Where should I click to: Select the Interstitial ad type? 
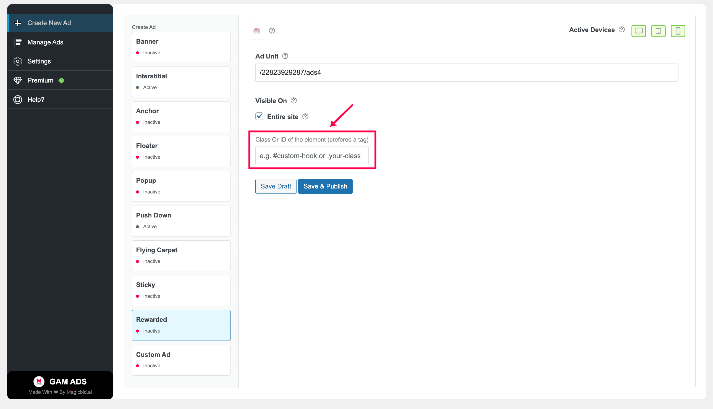181,82
